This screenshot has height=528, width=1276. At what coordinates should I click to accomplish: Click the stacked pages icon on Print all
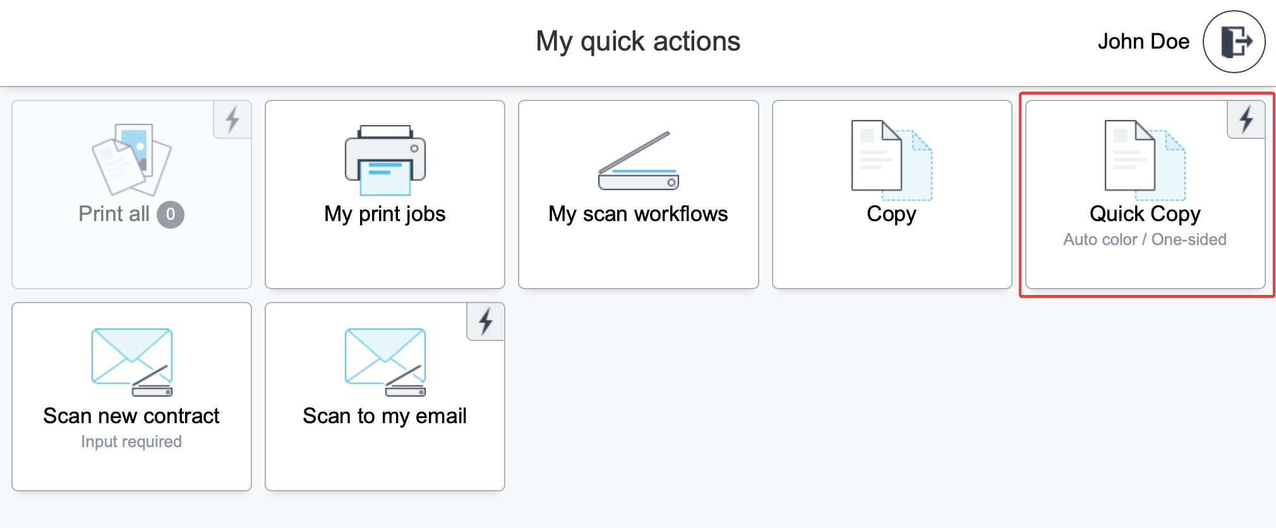pos(131,160)
